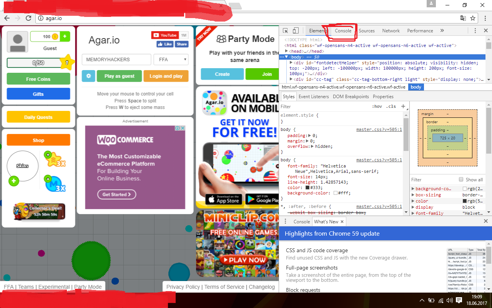
Task: Open the Google Translate icon in the address bar
Action: click(463, 18)
